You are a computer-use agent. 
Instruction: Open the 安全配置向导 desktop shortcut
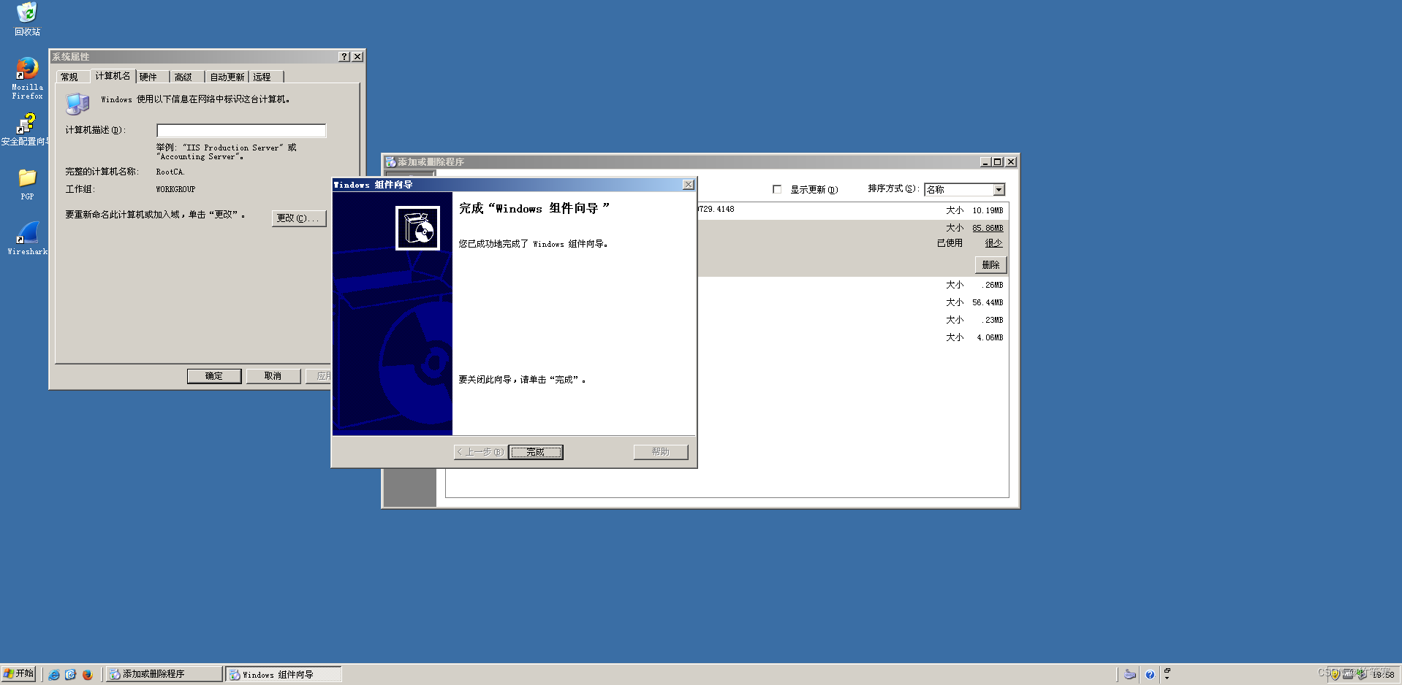(x=26, y=130)
